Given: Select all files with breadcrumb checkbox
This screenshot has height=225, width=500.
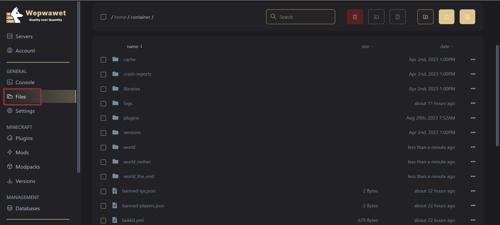Looking at the screenshot, I should coord(103,17).
